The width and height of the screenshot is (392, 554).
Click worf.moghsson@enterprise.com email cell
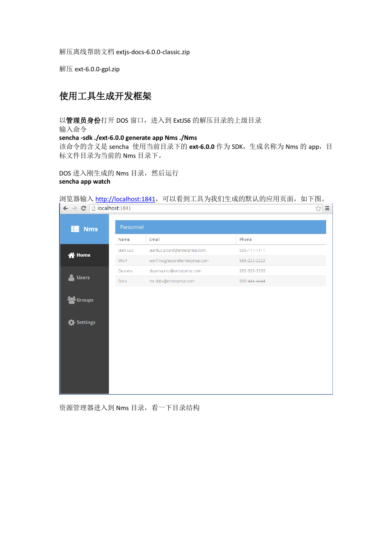coord(179,260)
